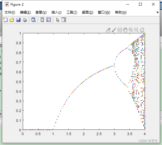Click the MATLAB logo in title bar

click(x=7, y=4)
